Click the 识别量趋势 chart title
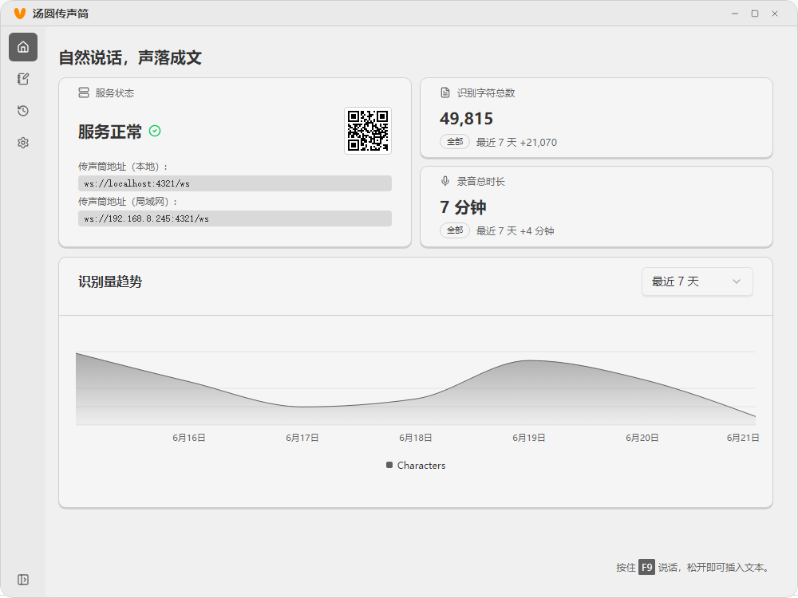The width and height of the screenshot is (798, 598). coord(110,281)
